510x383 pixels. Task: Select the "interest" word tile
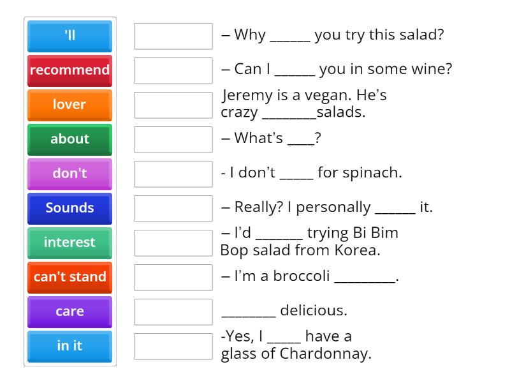click(69, 243)
